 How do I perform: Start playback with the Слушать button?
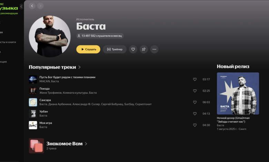(x=88, y=49)
